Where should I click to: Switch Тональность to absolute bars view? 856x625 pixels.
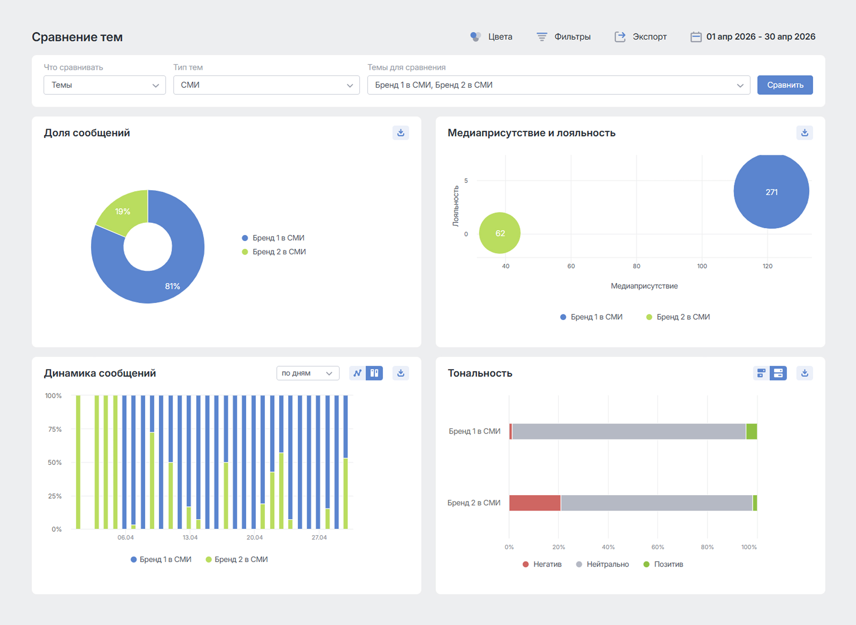click(x=761, y=373)
